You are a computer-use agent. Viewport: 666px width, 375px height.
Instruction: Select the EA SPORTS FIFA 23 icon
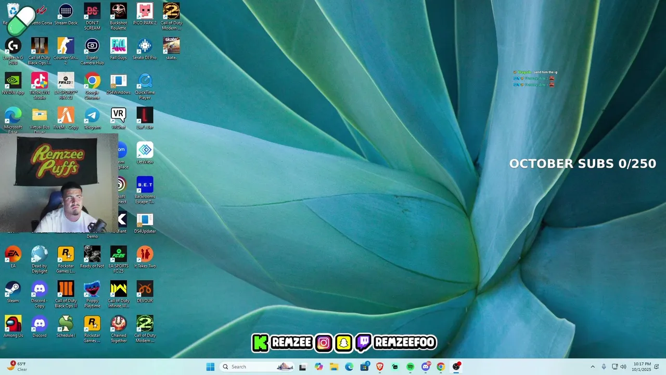point(66,86)
